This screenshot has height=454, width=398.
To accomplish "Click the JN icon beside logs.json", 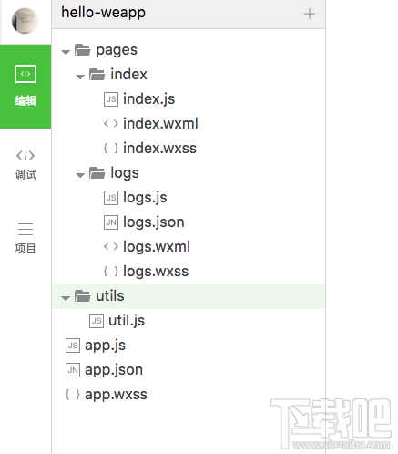I will (x=111, y=222).
